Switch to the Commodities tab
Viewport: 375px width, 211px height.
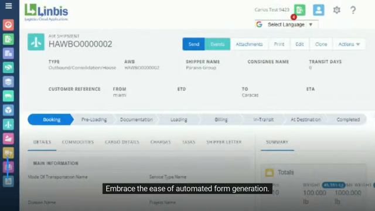click(x=78, y=142)
